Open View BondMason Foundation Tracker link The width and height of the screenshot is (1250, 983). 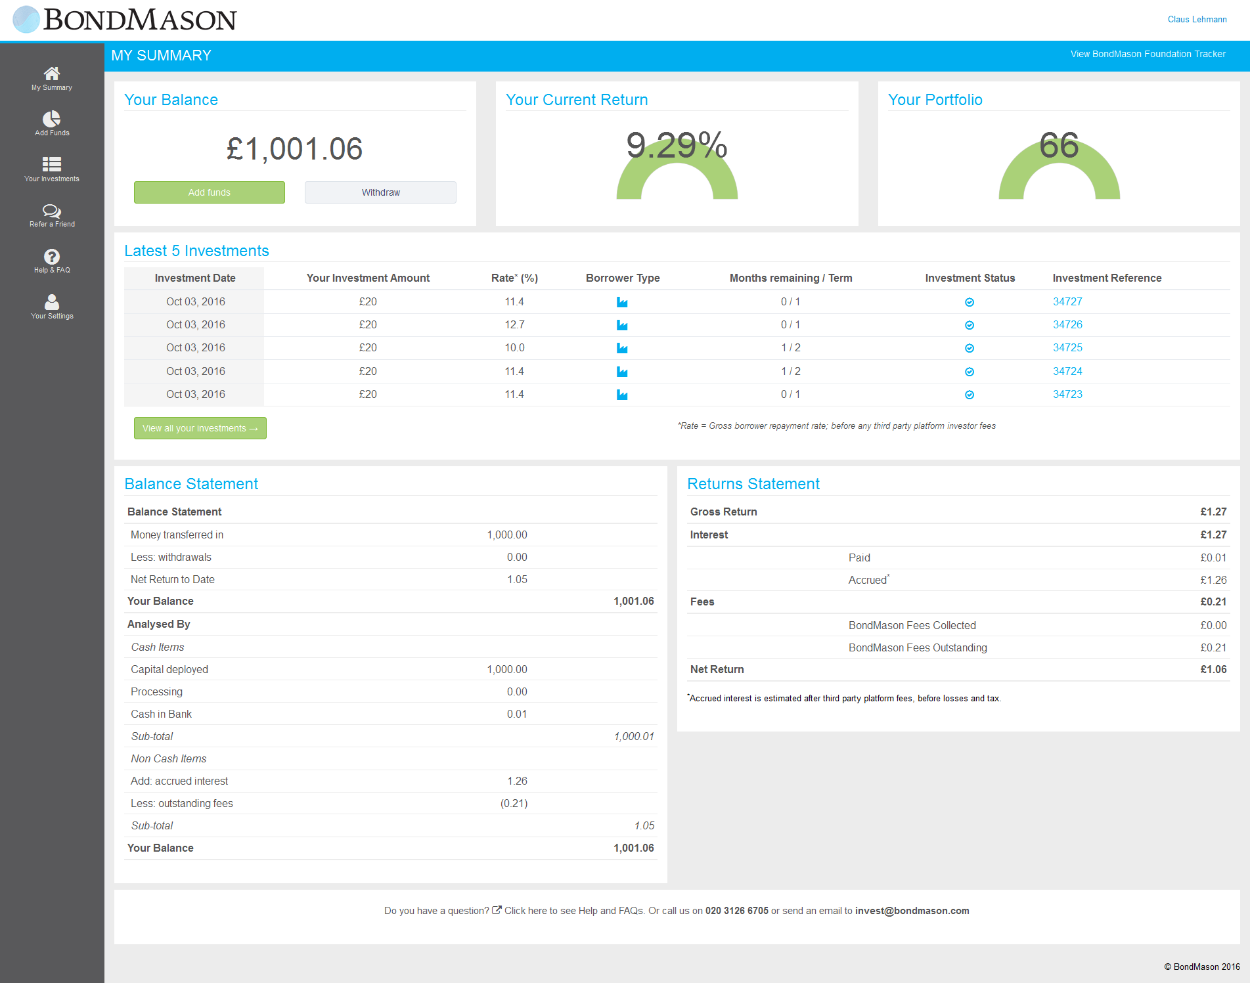point(1148,54)
